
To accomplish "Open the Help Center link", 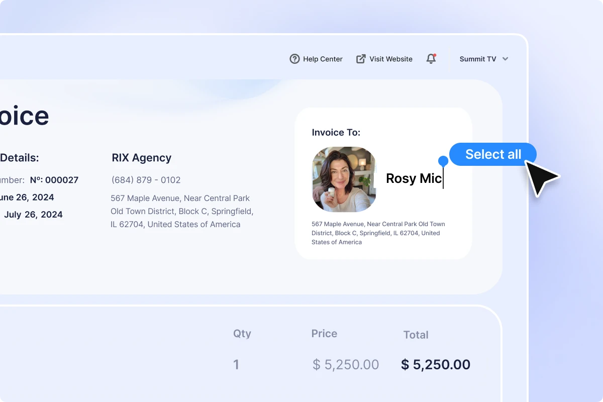I will point(316,59).
